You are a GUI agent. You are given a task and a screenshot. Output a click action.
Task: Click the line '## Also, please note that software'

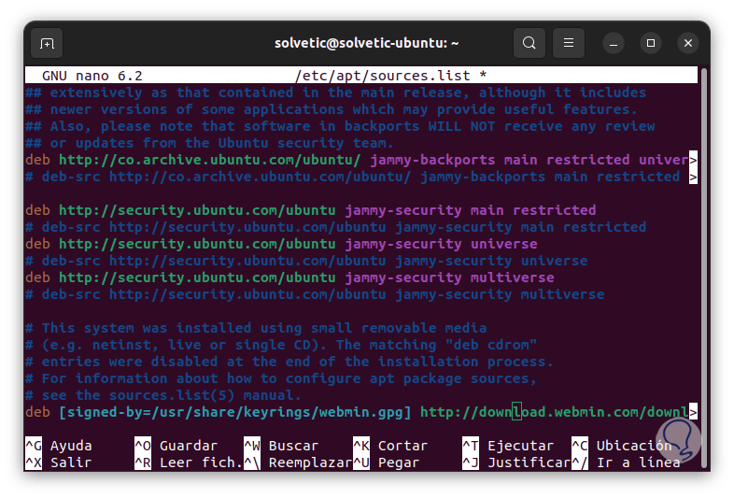pos(340,126)
